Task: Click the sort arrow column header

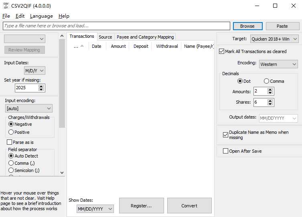Action: (x=79, y=46)
